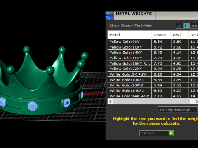
Task: Click the green arrow on Calculate
Action: click(171, 133)
